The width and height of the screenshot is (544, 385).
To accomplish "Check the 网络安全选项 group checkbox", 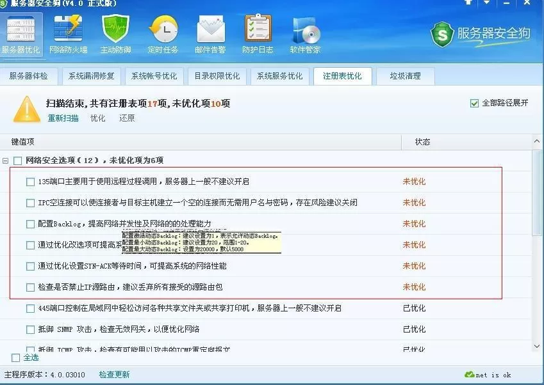I will point(18,161).
